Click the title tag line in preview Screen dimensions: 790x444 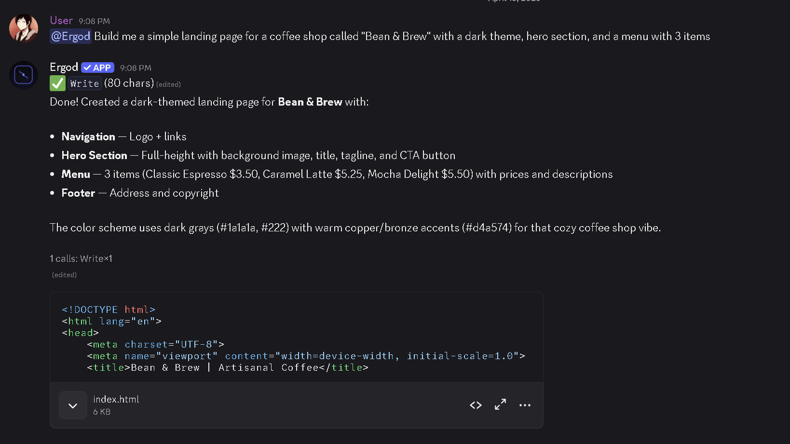[x=228, y=367]
